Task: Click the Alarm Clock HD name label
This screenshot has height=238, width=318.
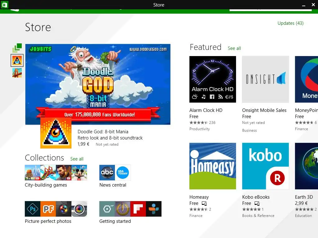Action: 206,110
